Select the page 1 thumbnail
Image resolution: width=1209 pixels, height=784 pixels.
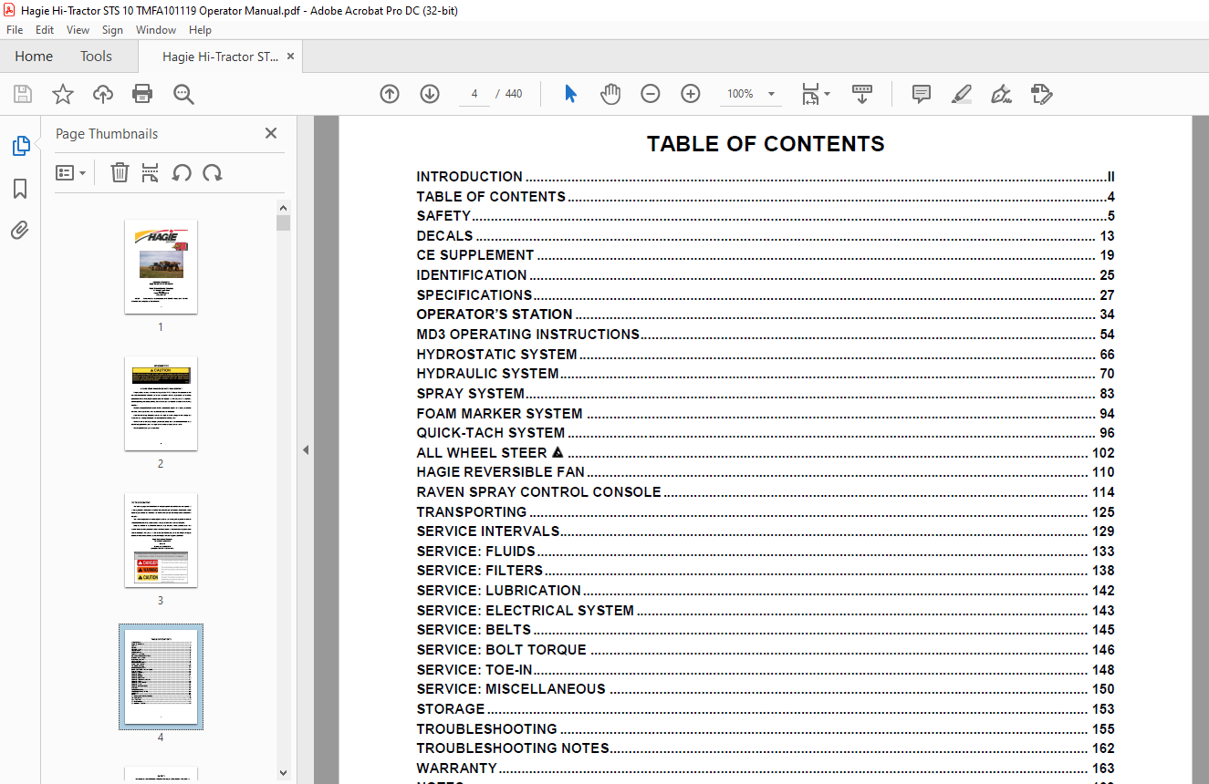[x=161, y=266]
